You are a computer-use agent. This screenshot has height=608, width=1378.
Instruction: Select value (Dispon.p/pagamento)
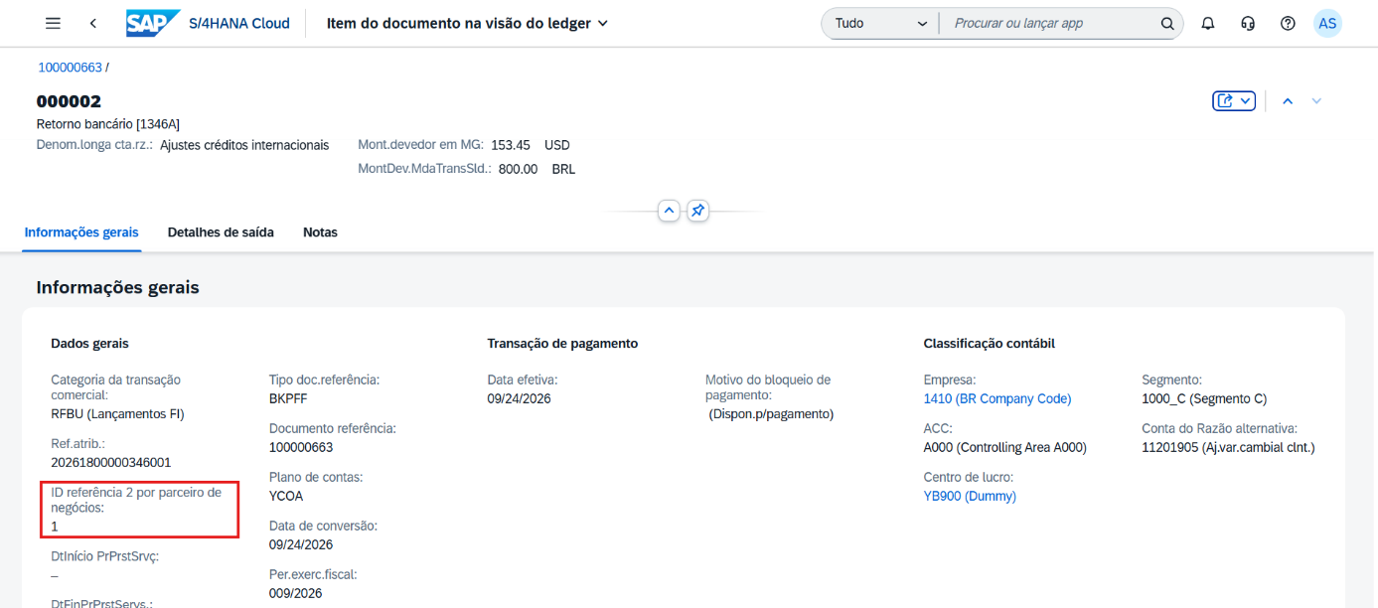[771, 414]
